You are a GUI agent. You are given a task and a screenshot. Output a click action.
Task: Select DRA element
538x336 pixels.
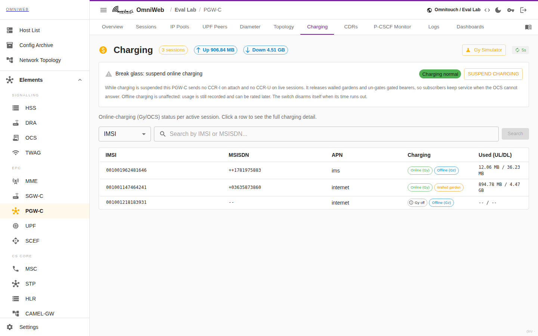(x=44, y=123)
